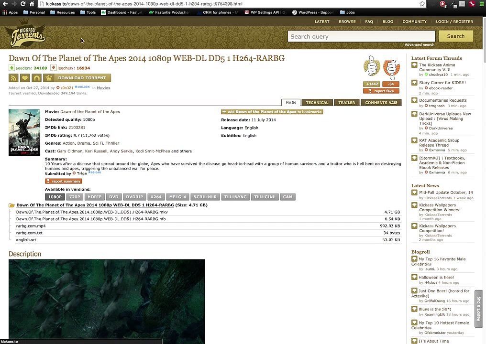
Task: Subscribe via the RSS feed icon
Action: [13, 78]
